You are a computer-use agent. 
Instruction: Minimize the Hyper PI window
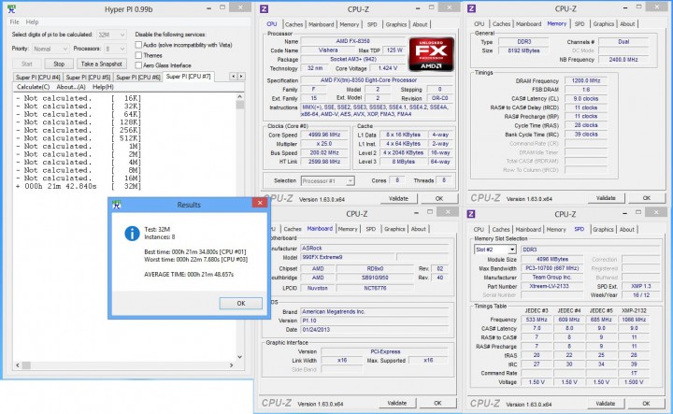(209, 8)
